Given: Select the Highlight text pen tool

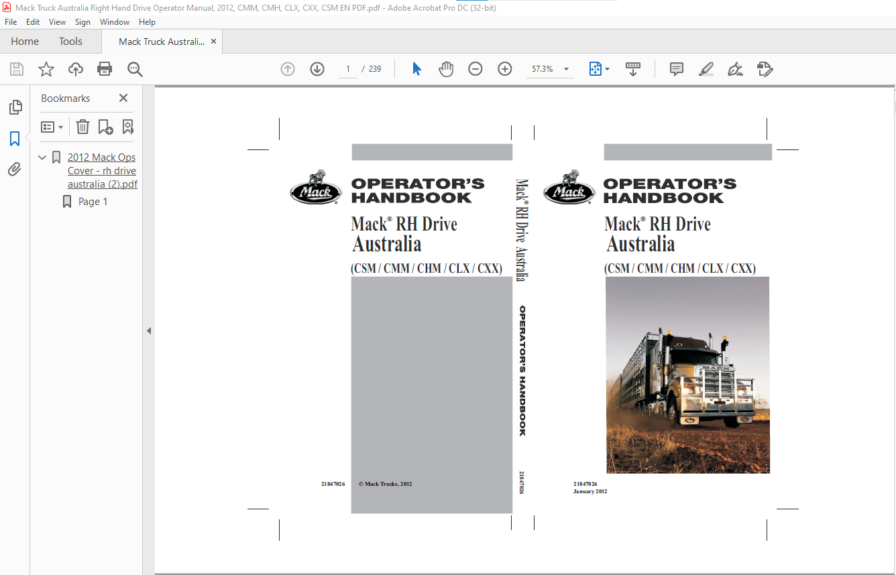Looking at the screenshot, I should 706,69.
